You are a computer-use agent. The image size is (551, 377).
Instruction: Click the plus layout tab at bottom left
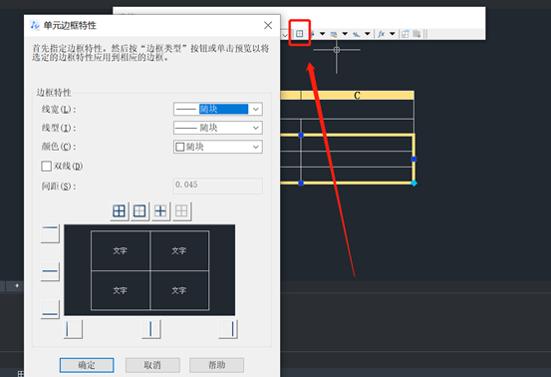pos(17,285)
